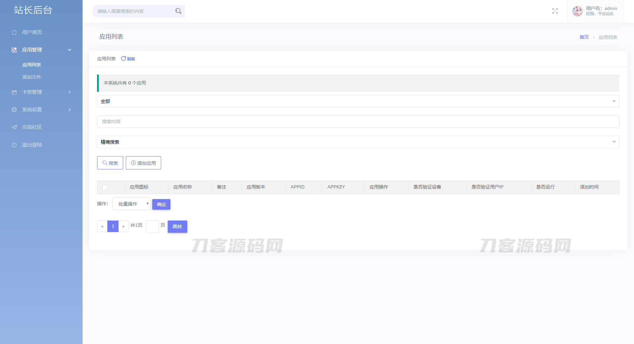Image resolution: width=634 pixels, height=344 pixels.
Task: Click the 添加应用 button
Action: pos(143,163)
